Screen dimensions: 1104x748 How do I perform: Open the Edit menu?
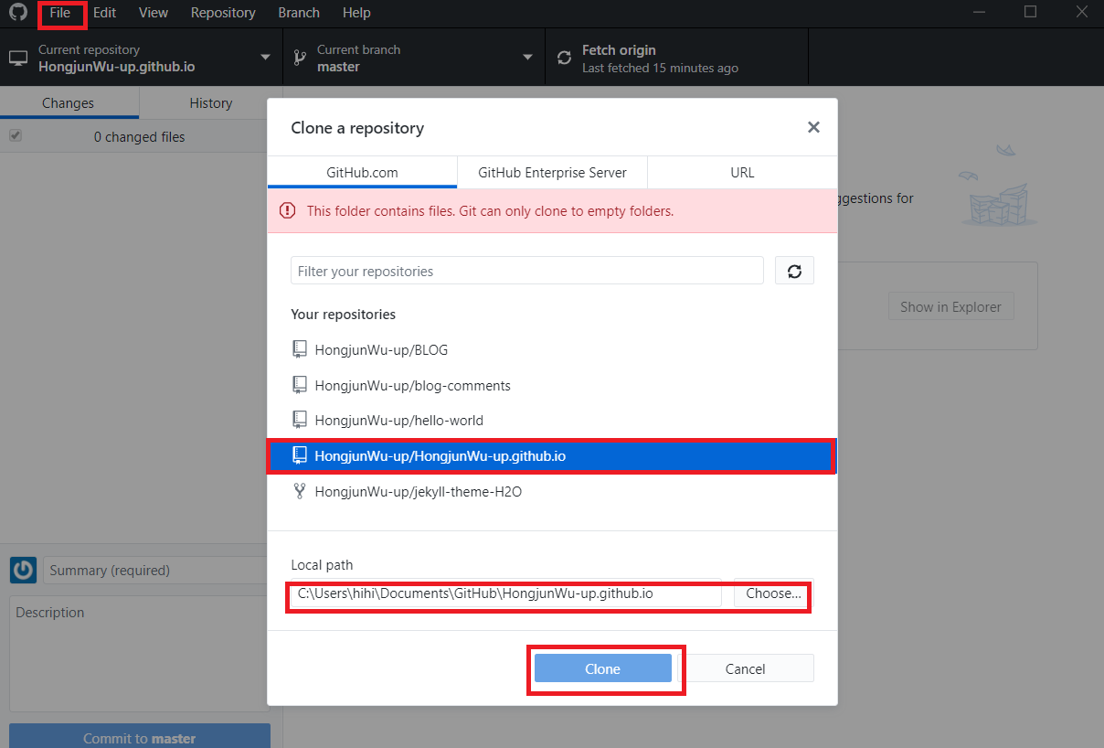104,13
